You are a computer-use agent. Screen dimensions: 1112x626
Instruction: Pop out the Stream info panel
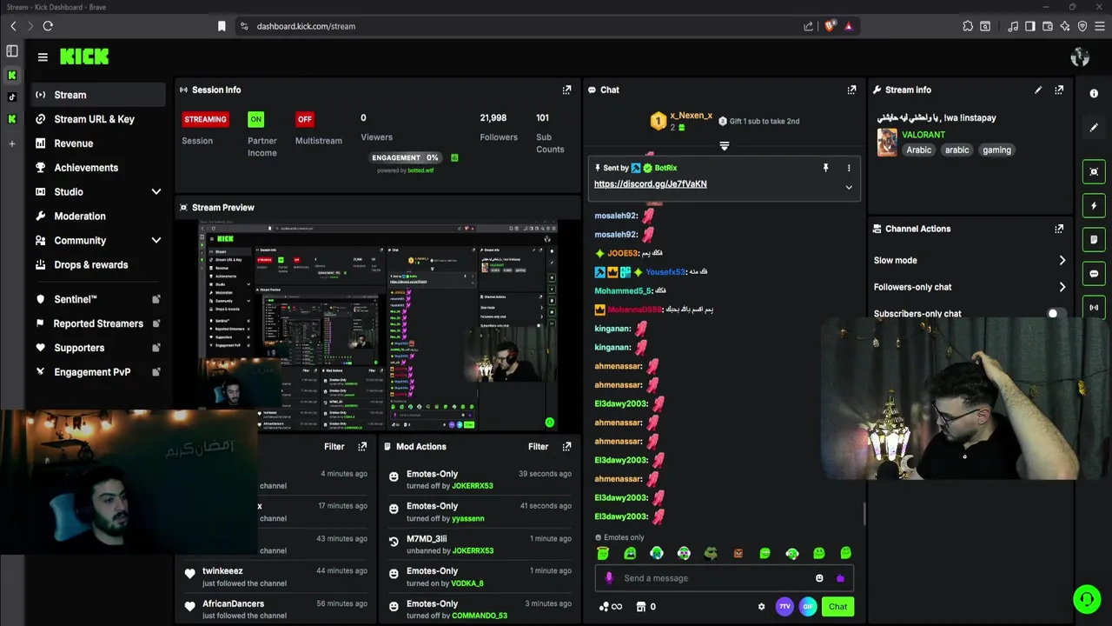coord(1059,90)
